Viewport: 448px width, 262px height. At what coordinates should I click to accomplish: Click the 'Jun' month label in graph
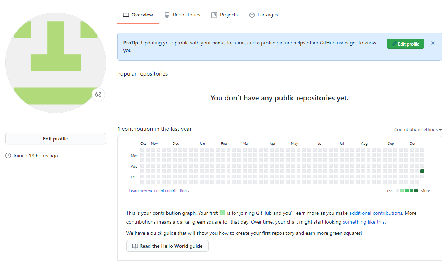[x=321, y=143]
